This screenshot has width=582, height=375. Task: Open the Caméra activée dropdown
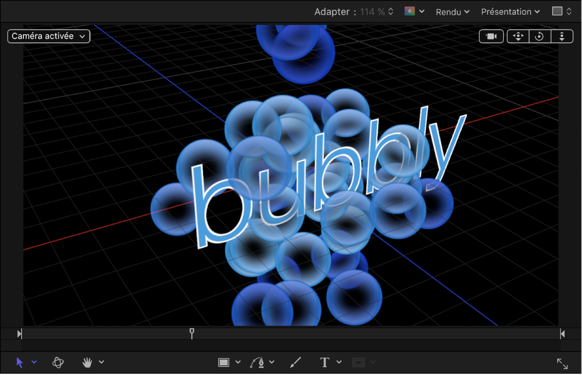[x=48, y=36]
